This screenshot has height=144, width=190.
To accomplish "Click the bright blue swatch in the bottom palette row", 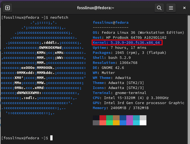I will pos(123,123).
